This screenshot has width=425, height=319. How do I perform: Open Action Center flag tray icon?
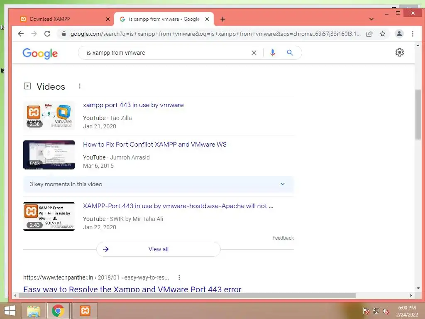click(366, 311)
